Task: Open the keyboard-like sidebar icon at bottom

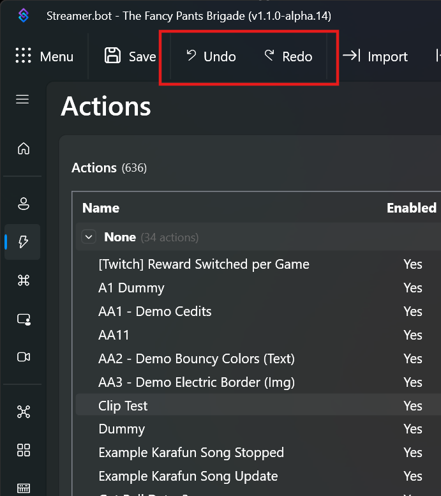Action: [24, 488]
